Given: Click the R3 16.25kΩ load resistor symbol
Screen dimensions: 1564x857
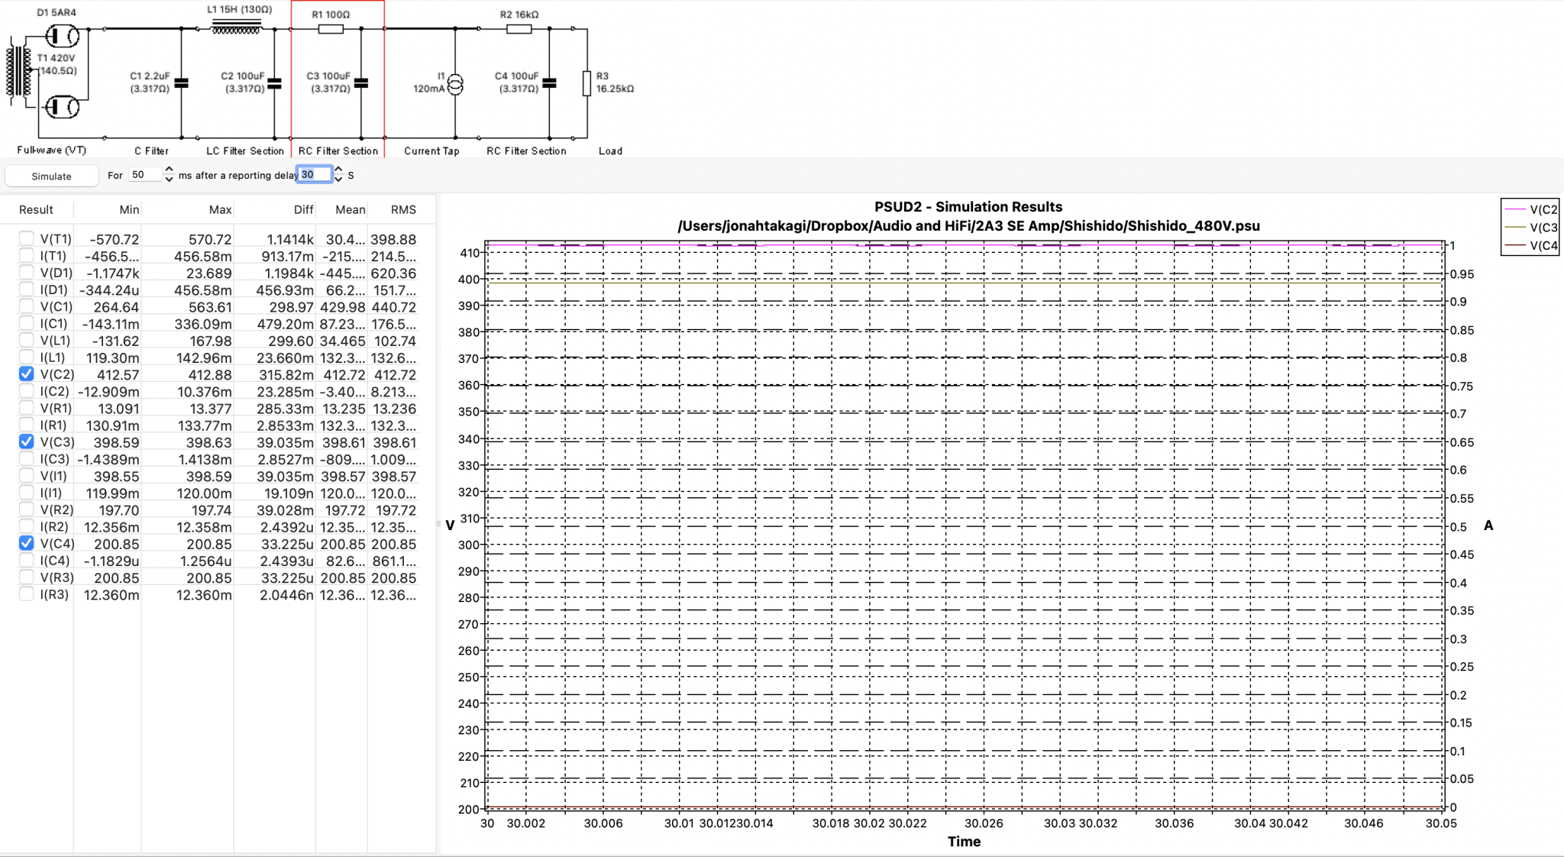Looking at the screenshot, I should pyautogui.click(x=587, y=82).
